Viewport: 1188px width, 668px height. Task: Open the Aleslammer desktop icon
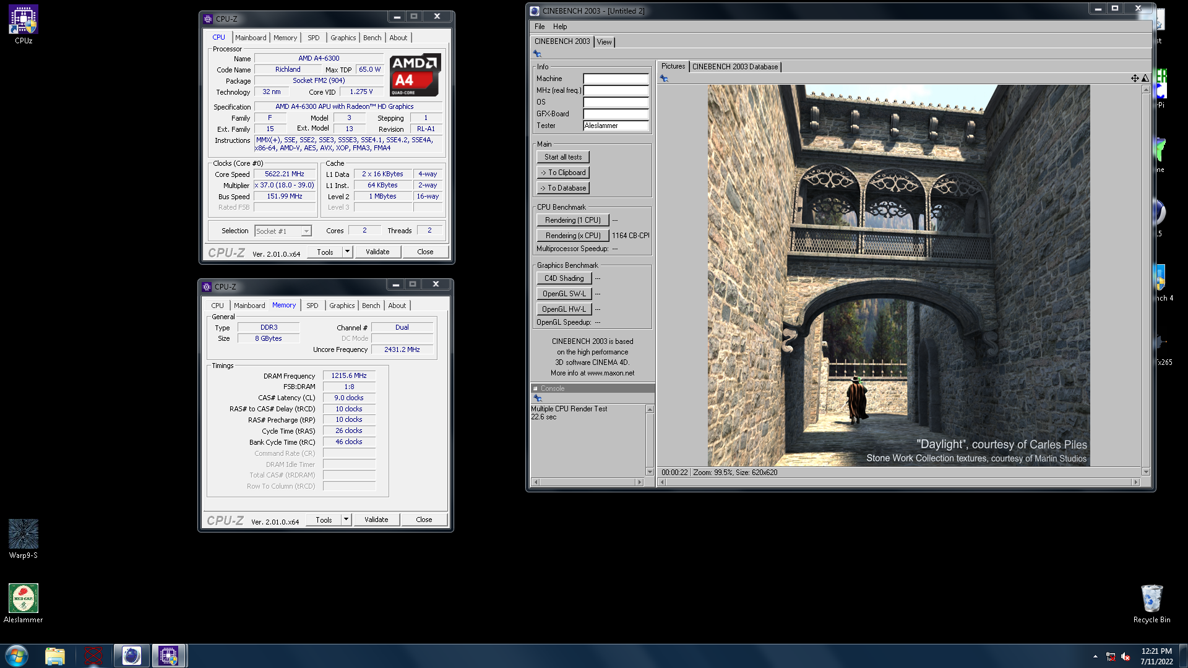(x=24, y=604)
